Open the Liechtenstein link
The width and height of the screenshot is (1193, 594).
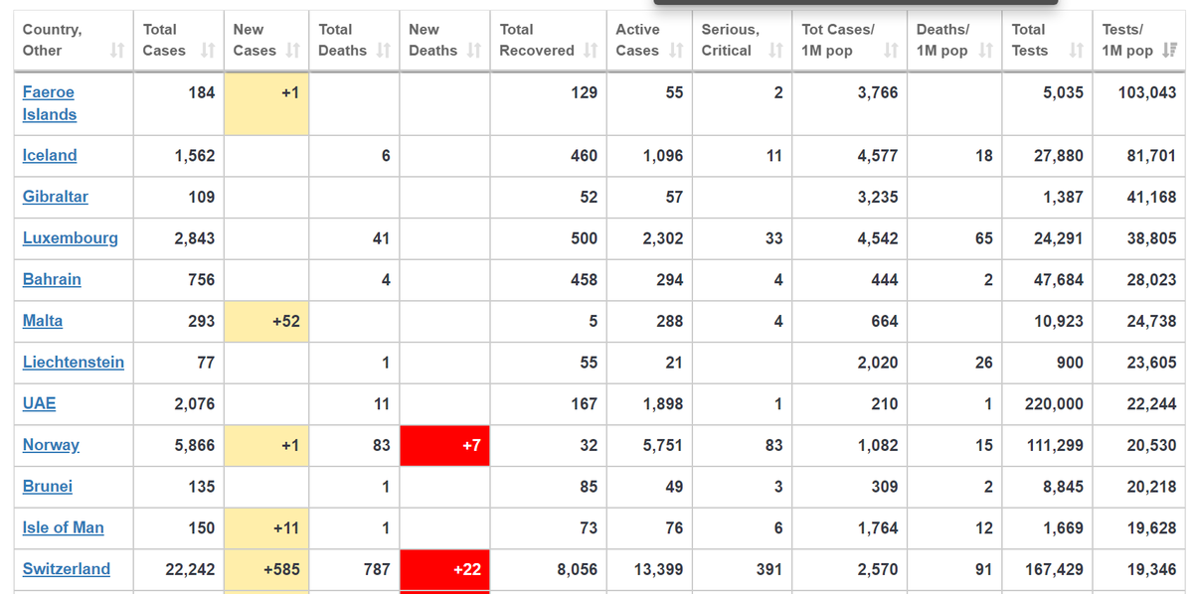coord(74,363)
